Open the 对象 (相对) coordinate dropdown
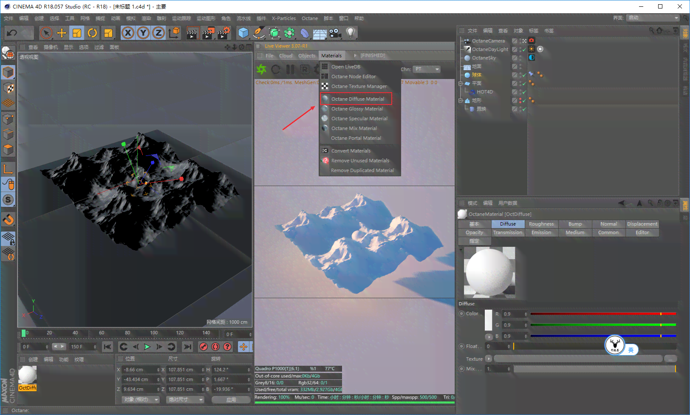This screenshot has width=690, height=415. (141, 400)
